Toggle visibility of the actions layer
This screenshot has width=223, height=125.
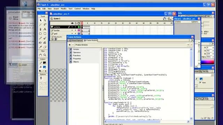coord(72,27)
